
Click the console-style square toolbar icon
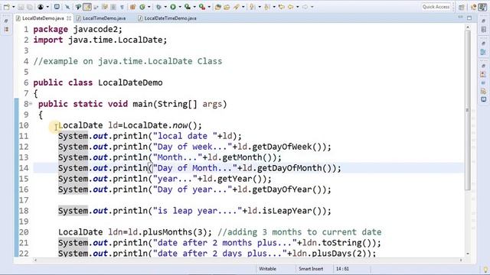click(57, 7)
